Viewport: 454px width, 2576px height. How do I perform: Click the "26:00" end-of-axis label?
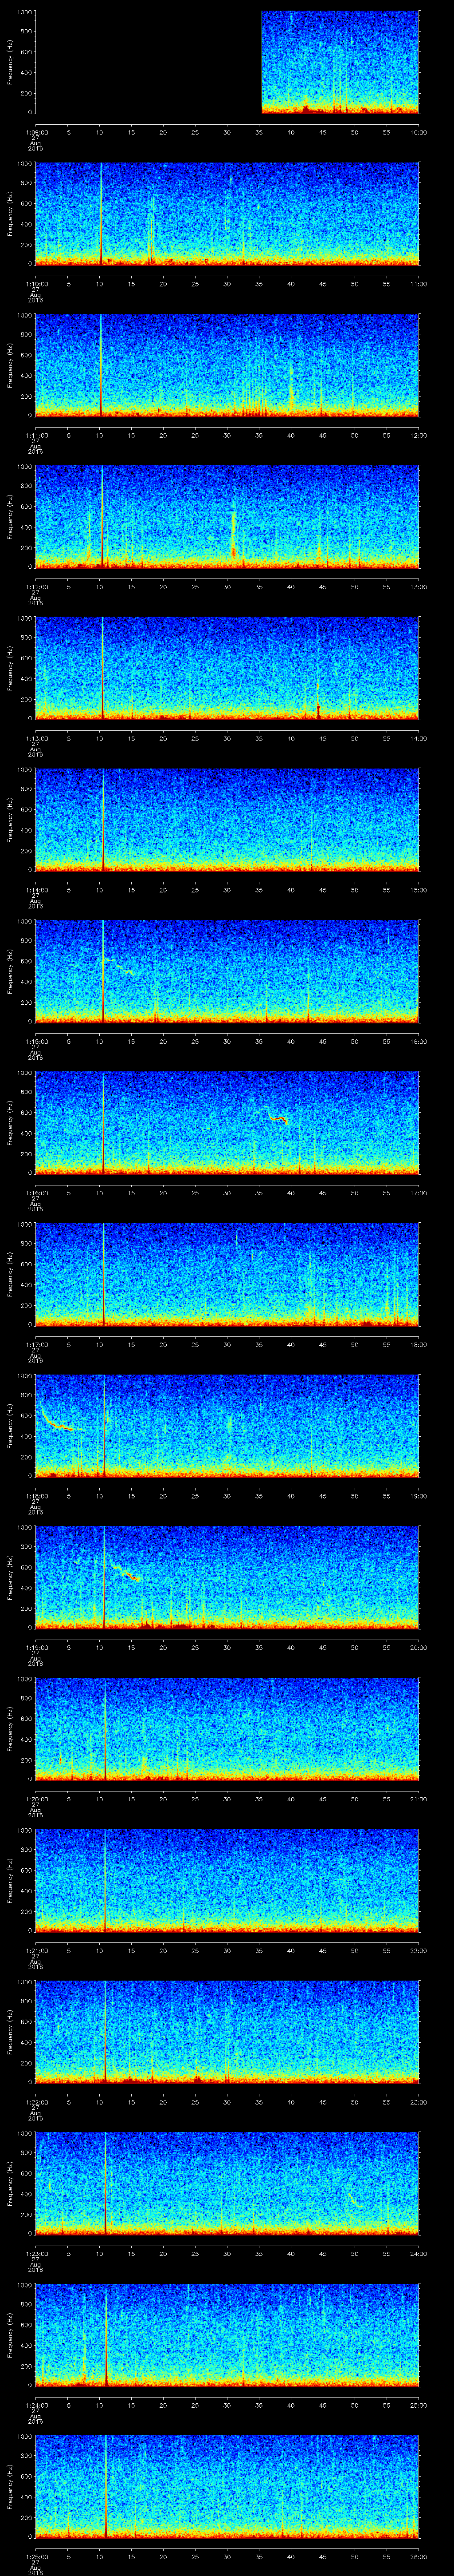418,2556
